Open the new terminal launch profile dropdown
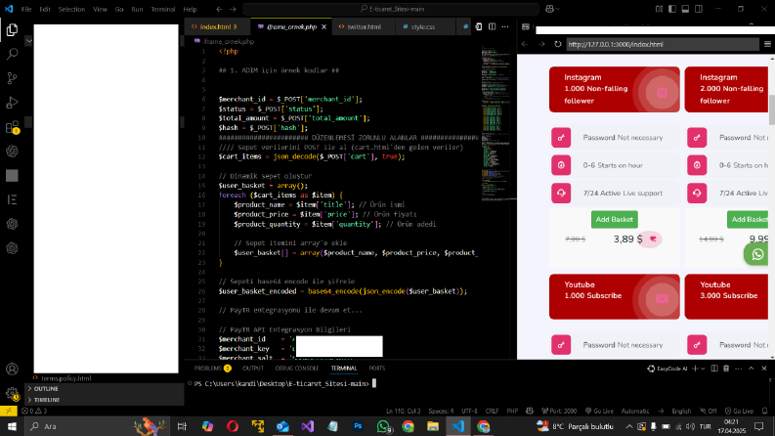 coord(703,369)
